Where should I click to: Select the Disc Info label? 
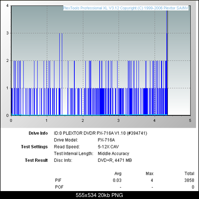coord(63,160)
